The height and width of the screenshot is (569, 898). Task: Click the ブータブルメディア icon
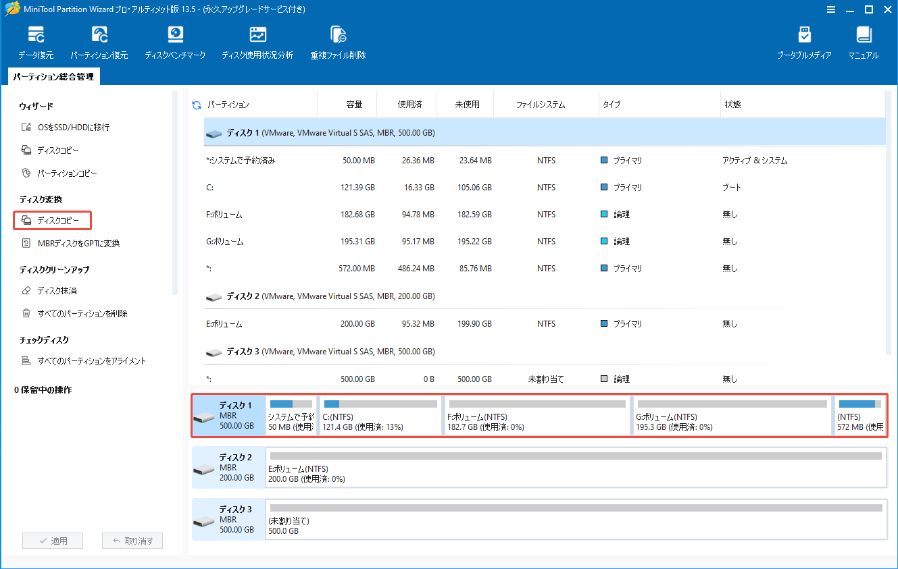pyautogui.click(x=805, y=40)
